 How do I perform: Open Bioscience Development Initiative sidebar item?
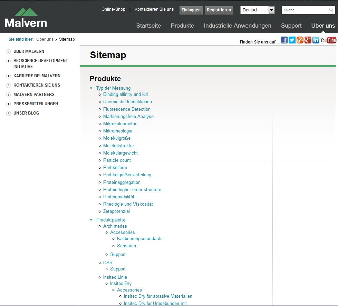40,63
